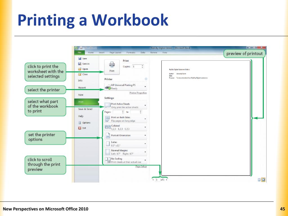Switch to the Review tab

tap(154, 53)
